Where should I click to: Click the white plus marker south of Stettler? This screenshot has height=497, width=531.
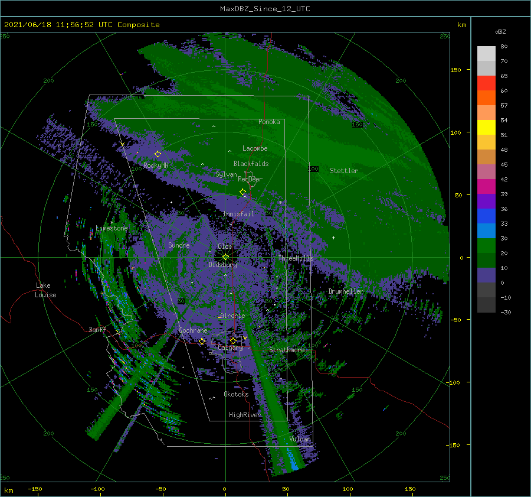pyautogui.click(x=333, y=238)
